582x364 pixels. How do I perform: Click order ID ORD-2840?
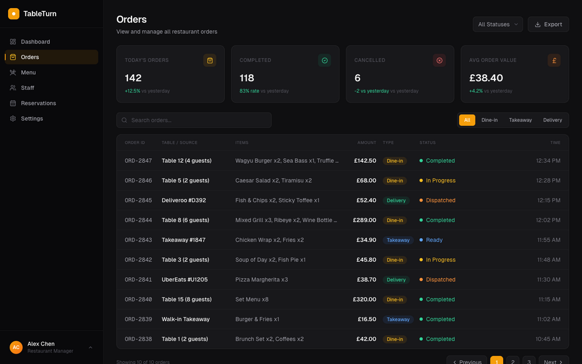(138, 299)
